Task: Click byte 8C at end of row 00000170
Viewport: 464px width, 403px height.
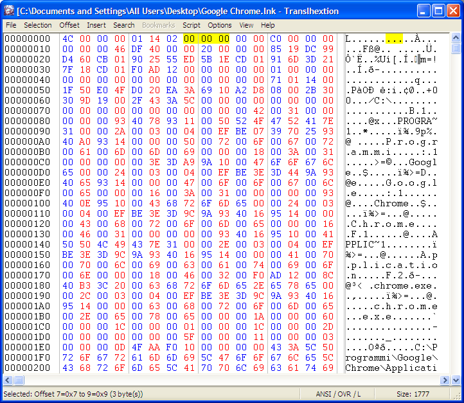Action: click(328, 276)
